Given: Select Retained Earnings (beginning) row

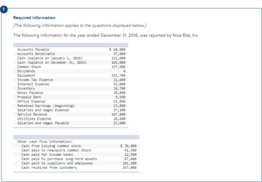Looking at the screenshot, I should tap(71, 106).
